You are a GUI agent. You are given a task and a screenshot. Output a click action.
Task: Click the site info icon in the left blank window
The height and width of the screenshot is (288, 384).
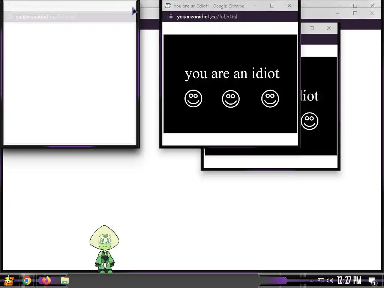(10, 16)
